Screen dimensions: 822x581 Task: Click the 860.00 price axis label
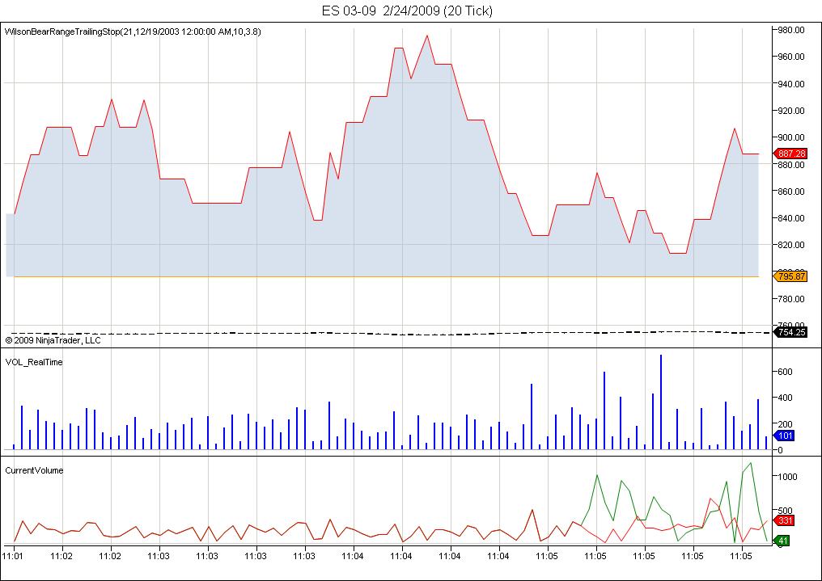[x=791, y=192]
